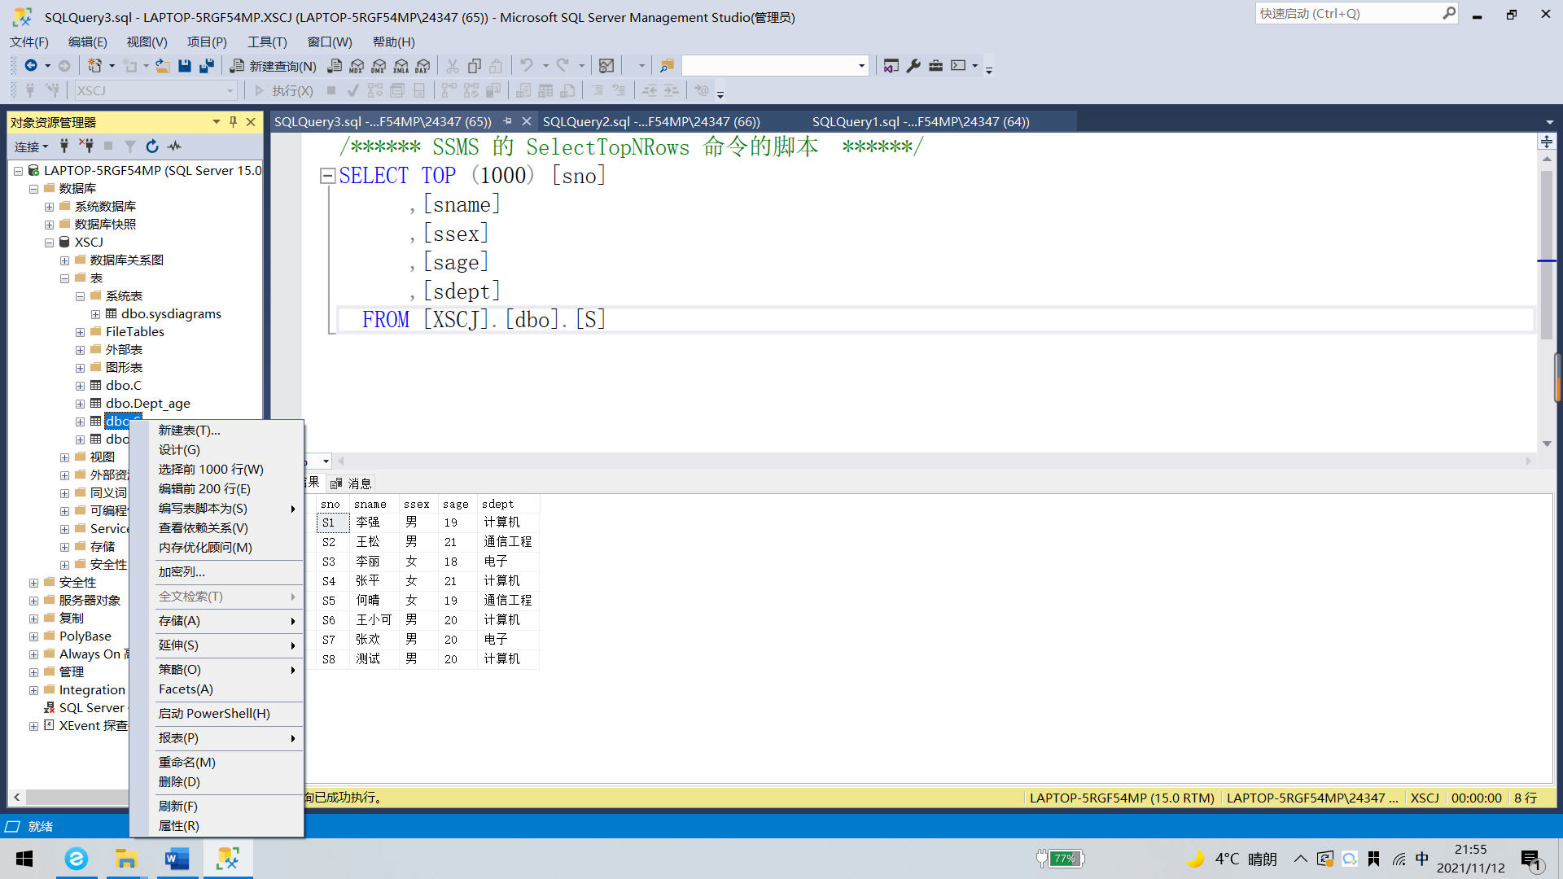
Task: Refresh Object Explorer with refresh icon
Action: click(152, 146)
